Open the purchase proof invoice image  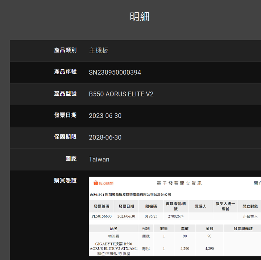click(x=175, y=216)
